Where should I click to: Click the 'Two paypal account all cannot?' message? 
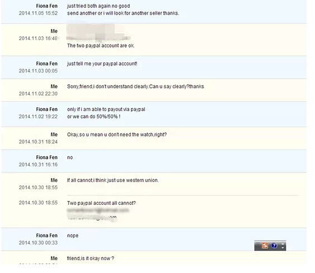coord(101,203)
